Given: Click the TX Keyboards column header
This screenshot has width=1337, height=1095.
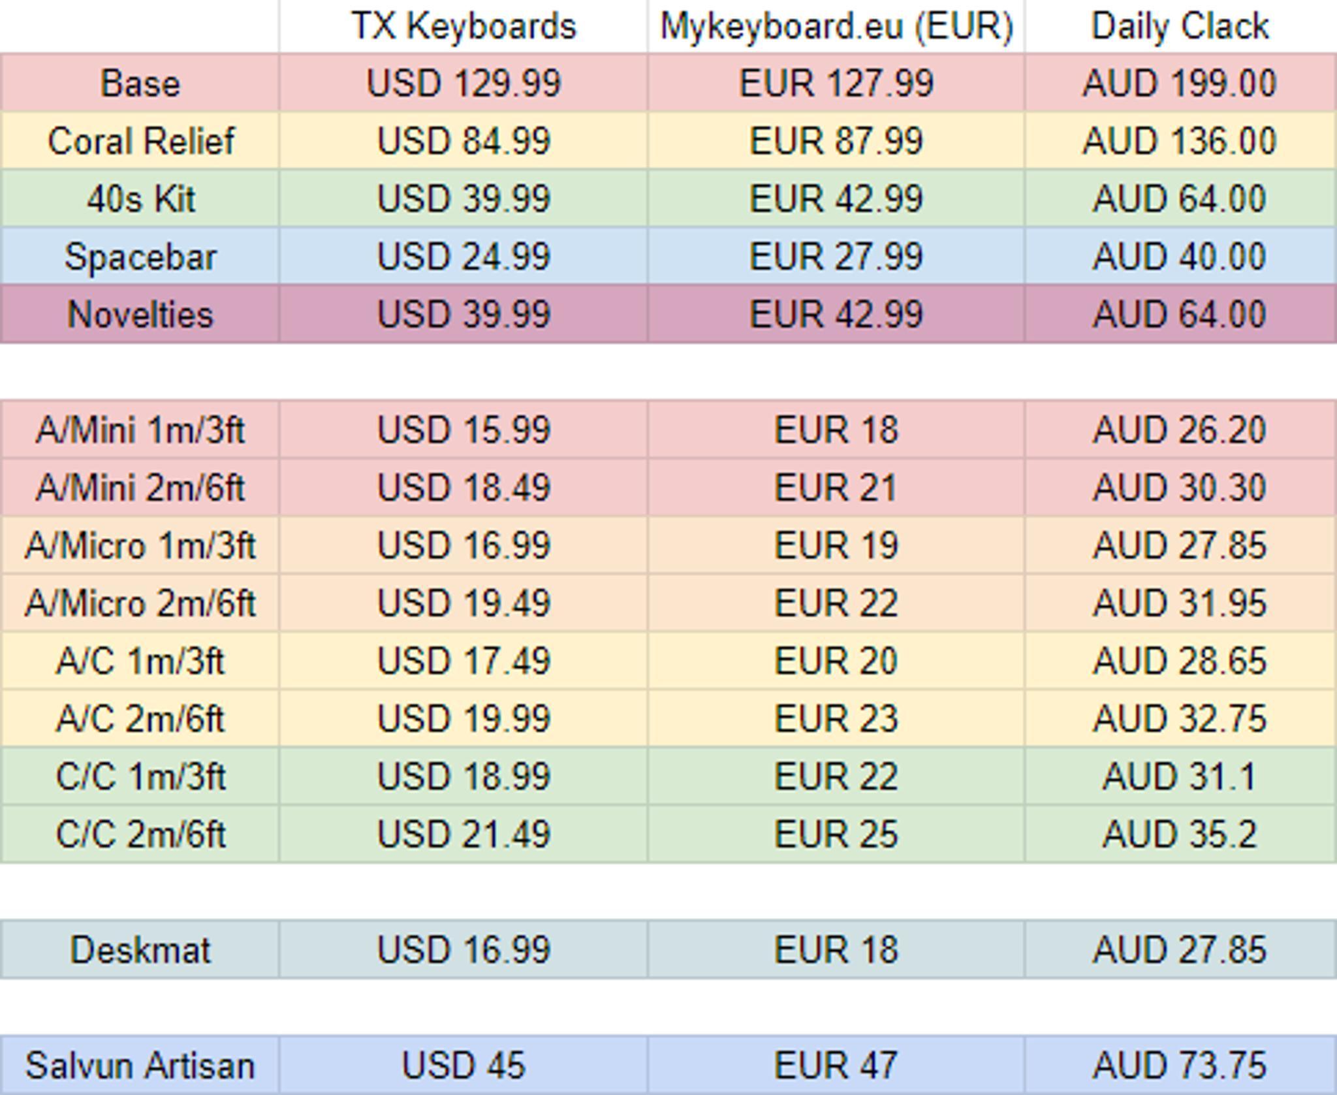Looking at the screenshot, I should coord(464,26).
